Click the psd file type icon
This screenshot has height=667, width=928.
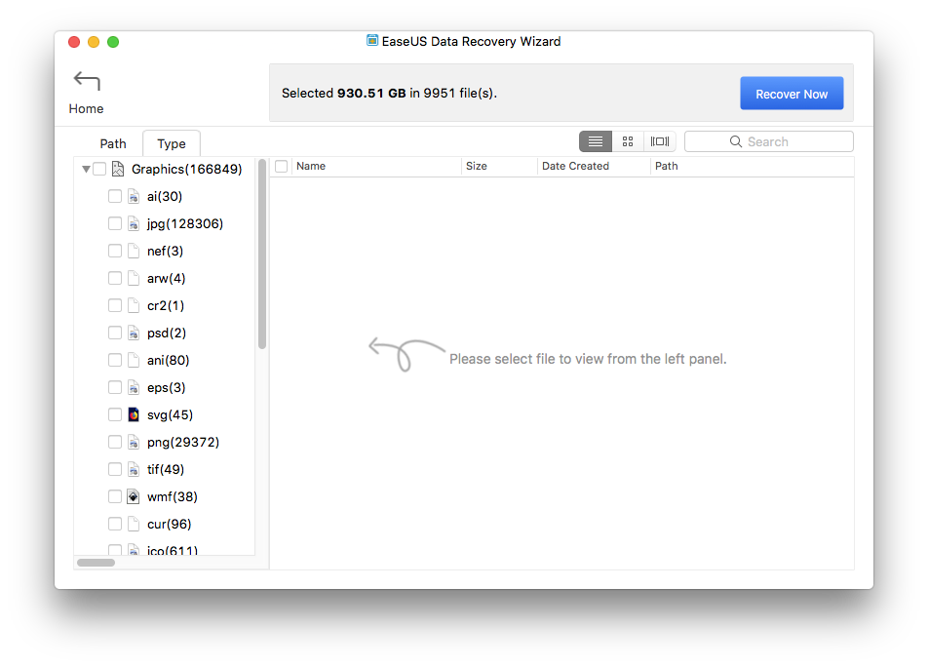(x=134, y=333)
